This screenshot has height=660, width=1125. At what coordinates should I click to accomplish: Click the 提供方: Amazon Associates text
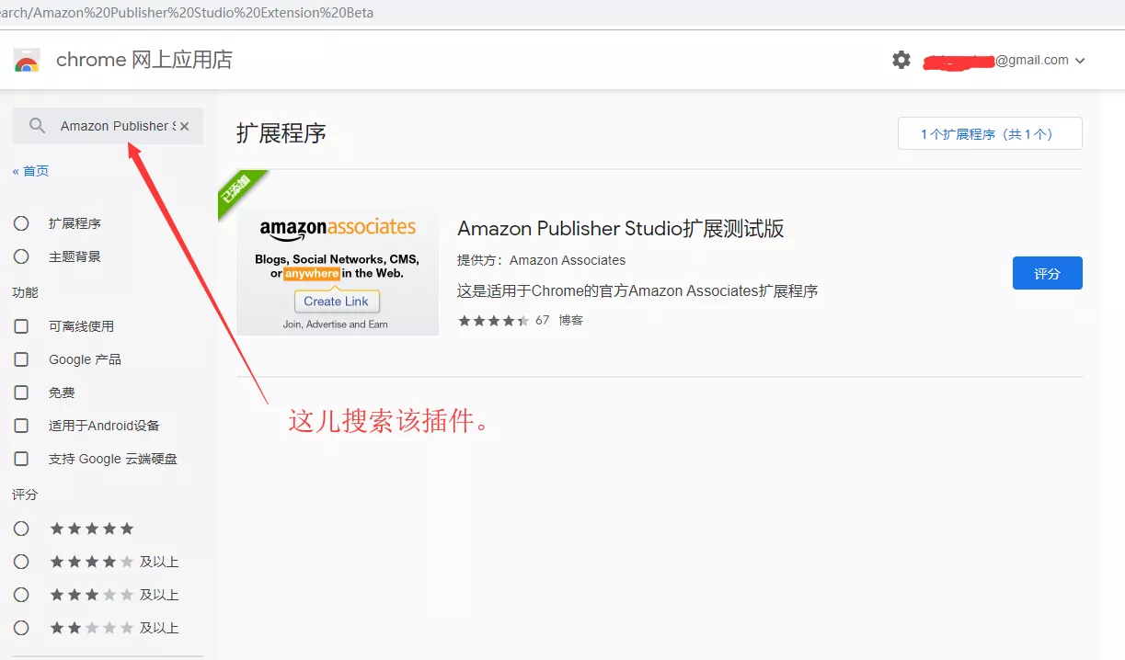[541, 260]
